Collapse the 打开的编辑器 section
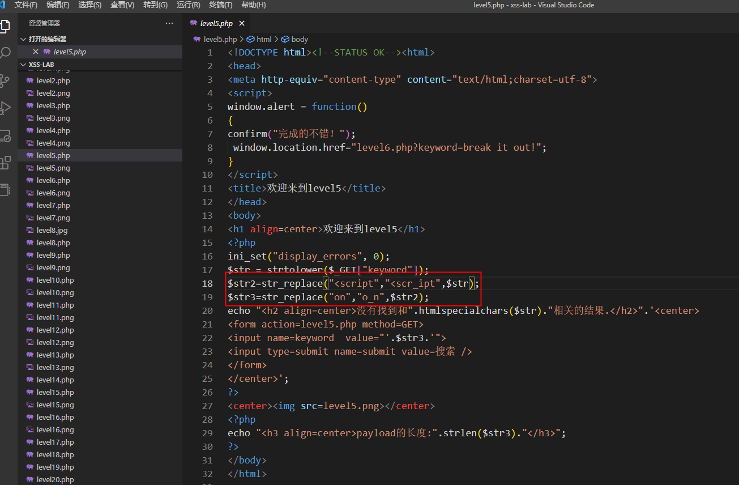Image resolution: width=739 pixels, height=485 pixels. pos(23,39)
